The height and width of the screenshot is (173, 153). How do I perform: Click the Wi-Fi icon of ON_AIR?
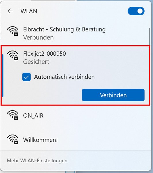click(13, 115)
